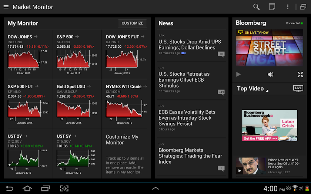The height and width of the screenshot is (194, 311).
Task: Open U.S. Stocks Retreat as Earnings story
Action: coord(184,80)
